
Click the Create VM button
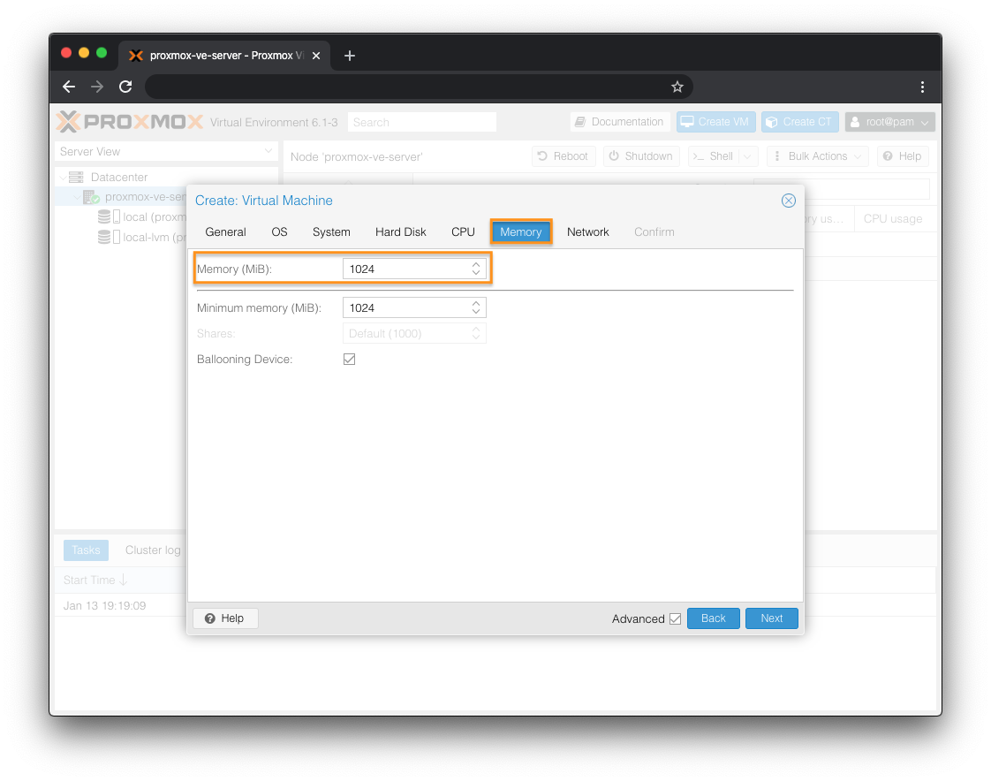(715, 122)
